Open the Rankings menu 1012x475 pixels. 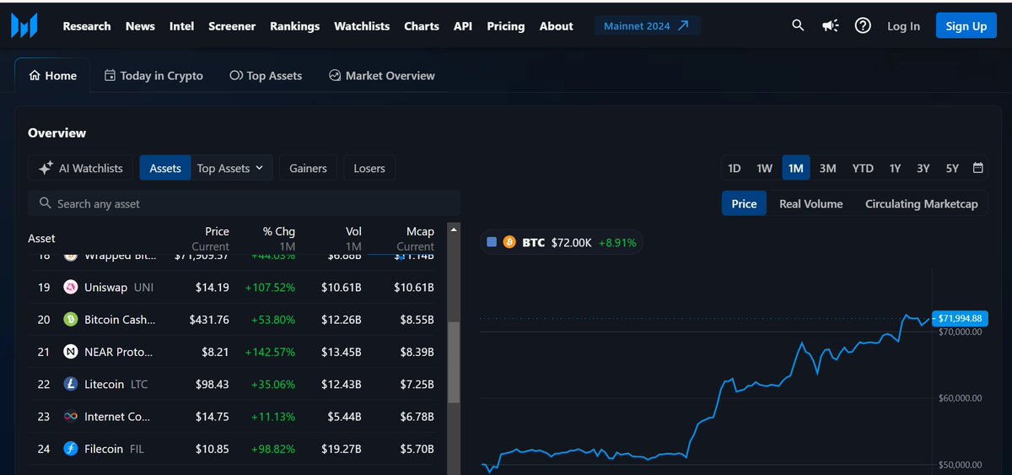294,26
